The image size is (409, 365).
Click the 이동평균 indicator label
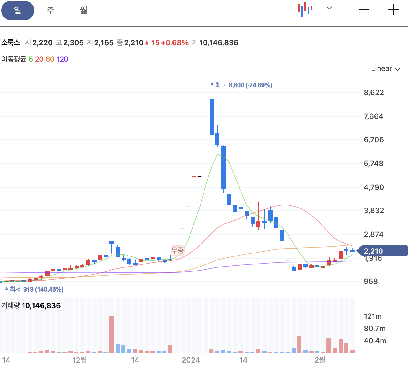(14, 59)
